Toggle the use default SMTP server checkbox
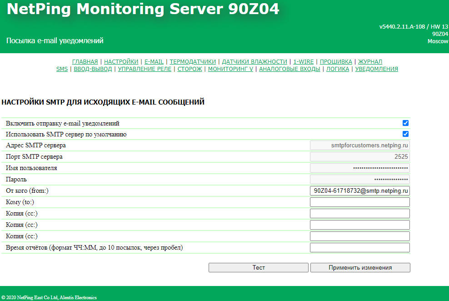 pyautogui.click(x=405, y=134)
